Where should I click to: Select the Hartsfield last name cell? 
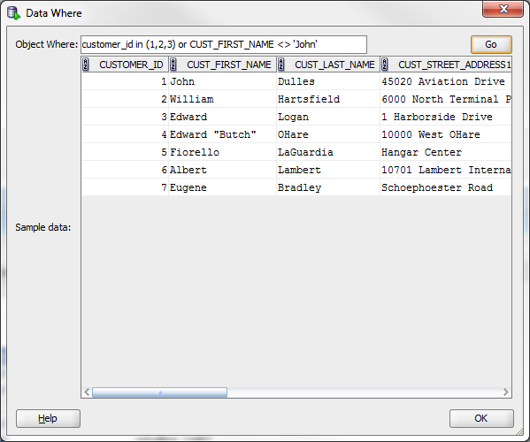328,99
